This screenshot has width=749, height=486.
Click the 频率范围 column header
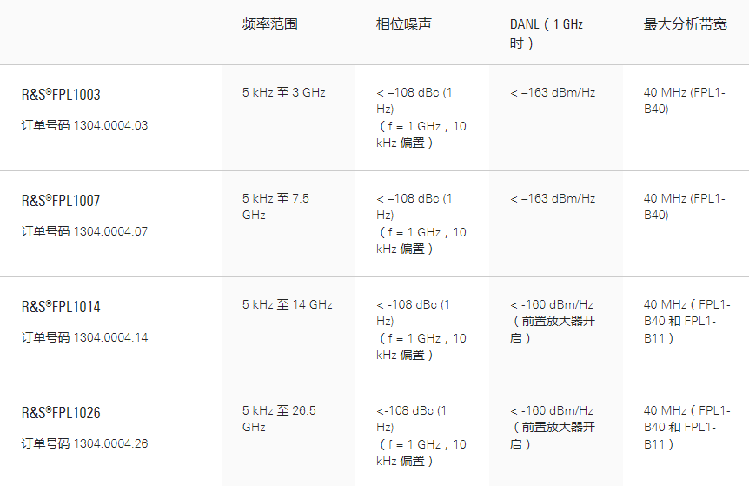point(269,24)
